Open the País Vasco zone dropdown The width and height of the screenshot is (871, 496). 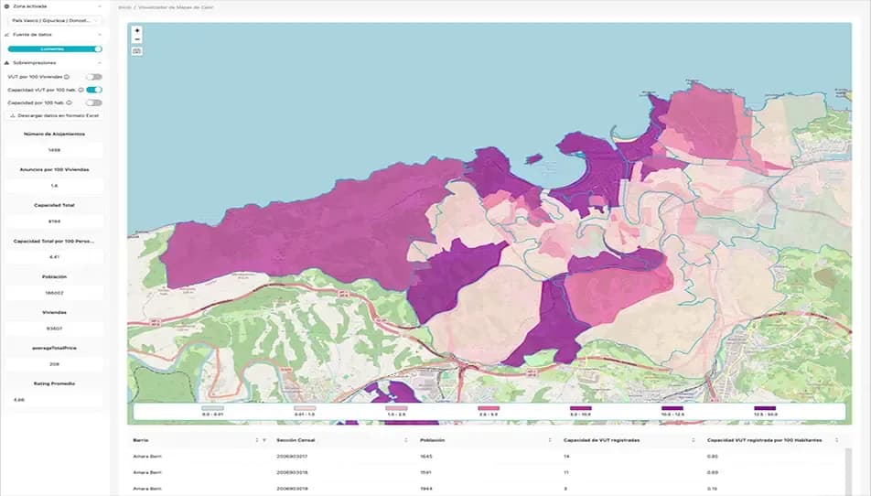coord(55,19)
